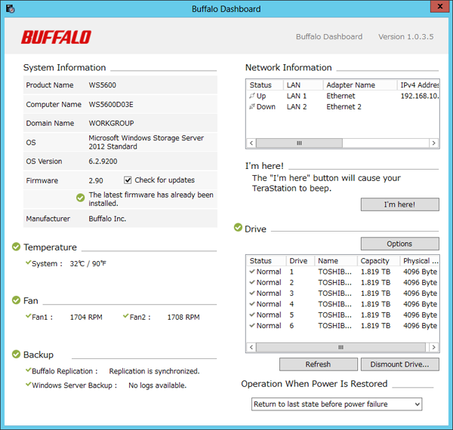Click the firmware up-to-date green check icon

click(81, 198)
